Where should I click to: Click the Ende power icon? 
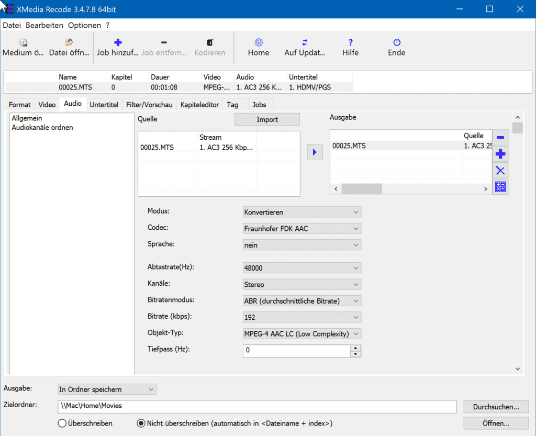(x=397, y=43)
